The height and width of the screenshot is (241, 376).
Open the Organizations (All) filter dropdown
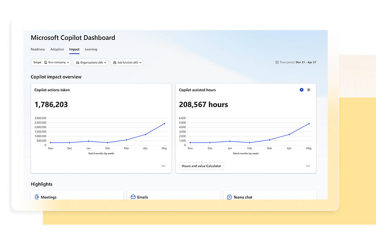[90, 62]
